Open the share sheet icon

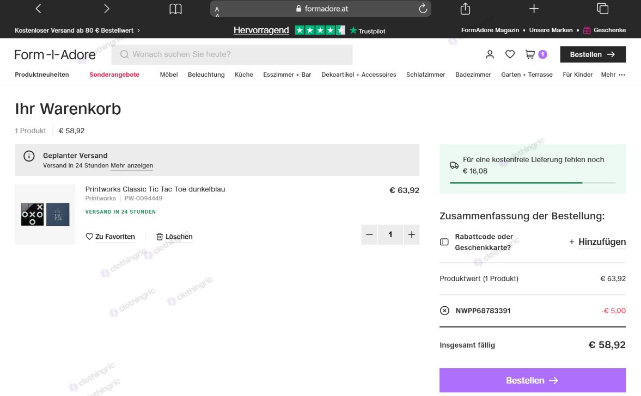465,9
